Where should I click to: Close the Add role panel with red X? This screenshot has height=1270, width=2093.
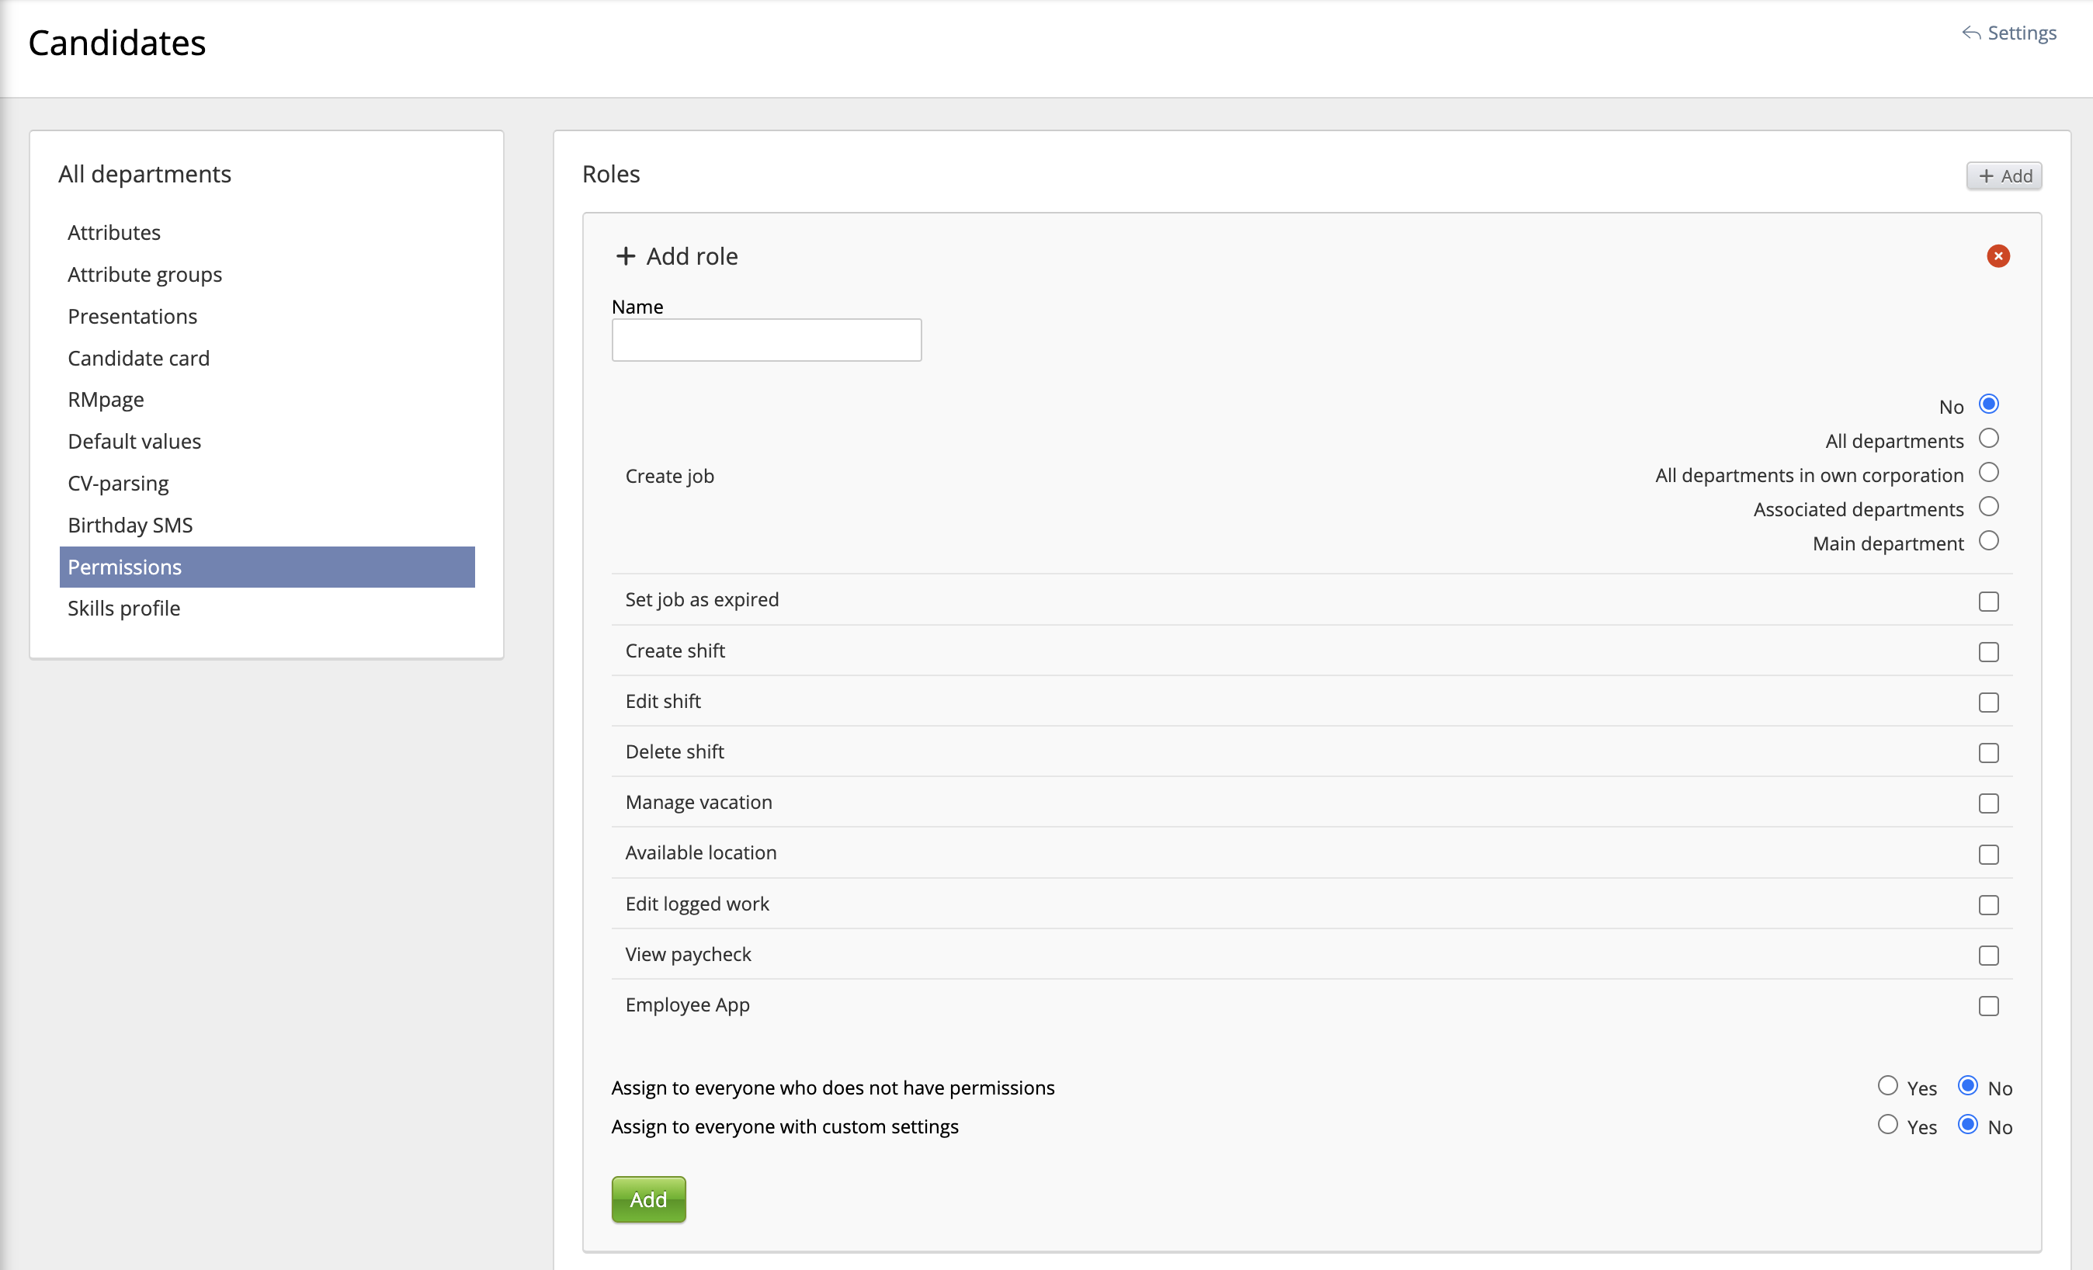point(1997,255)
